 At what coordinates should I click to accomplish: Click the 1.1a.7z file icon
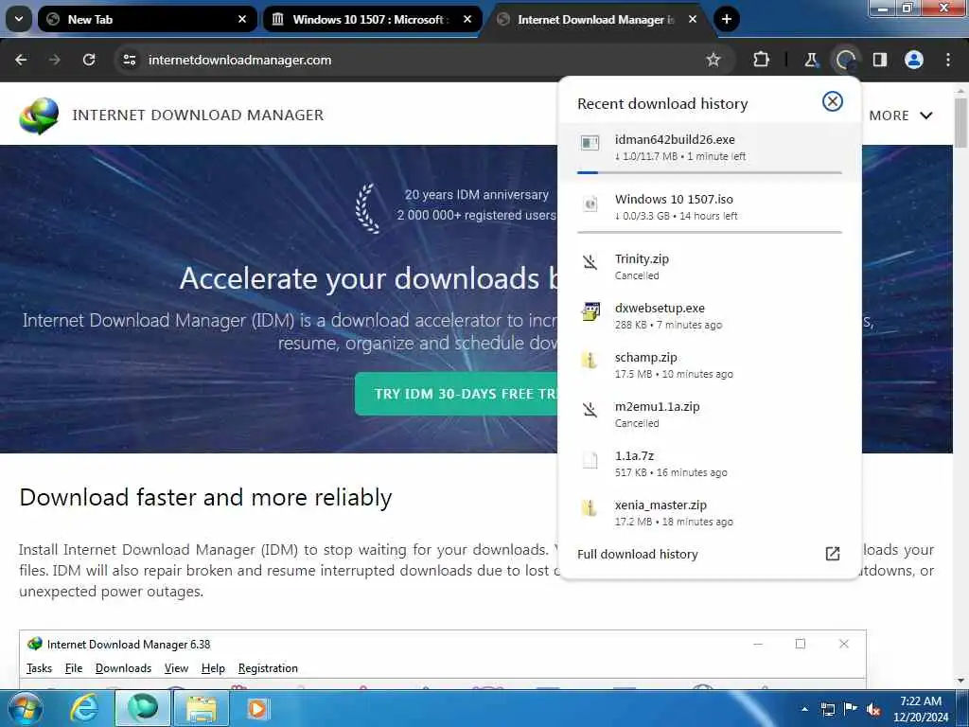click(590, 459)
